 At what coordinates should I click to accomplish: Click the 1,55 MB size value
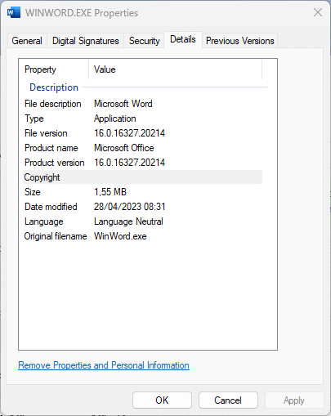point(110,192)
